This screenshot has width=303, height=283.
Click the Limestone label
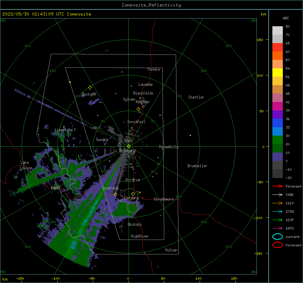tap(64, 130)
